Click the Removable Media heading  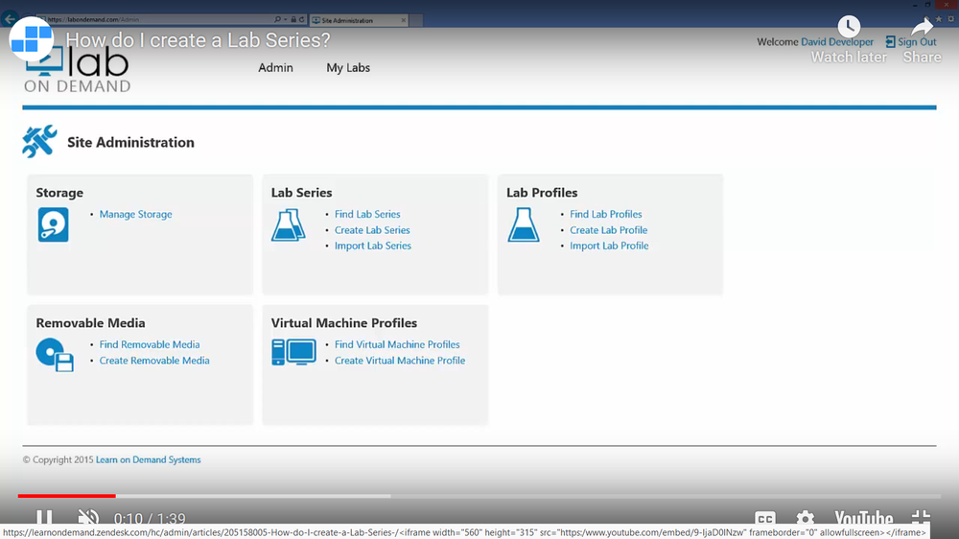(90, 323)
